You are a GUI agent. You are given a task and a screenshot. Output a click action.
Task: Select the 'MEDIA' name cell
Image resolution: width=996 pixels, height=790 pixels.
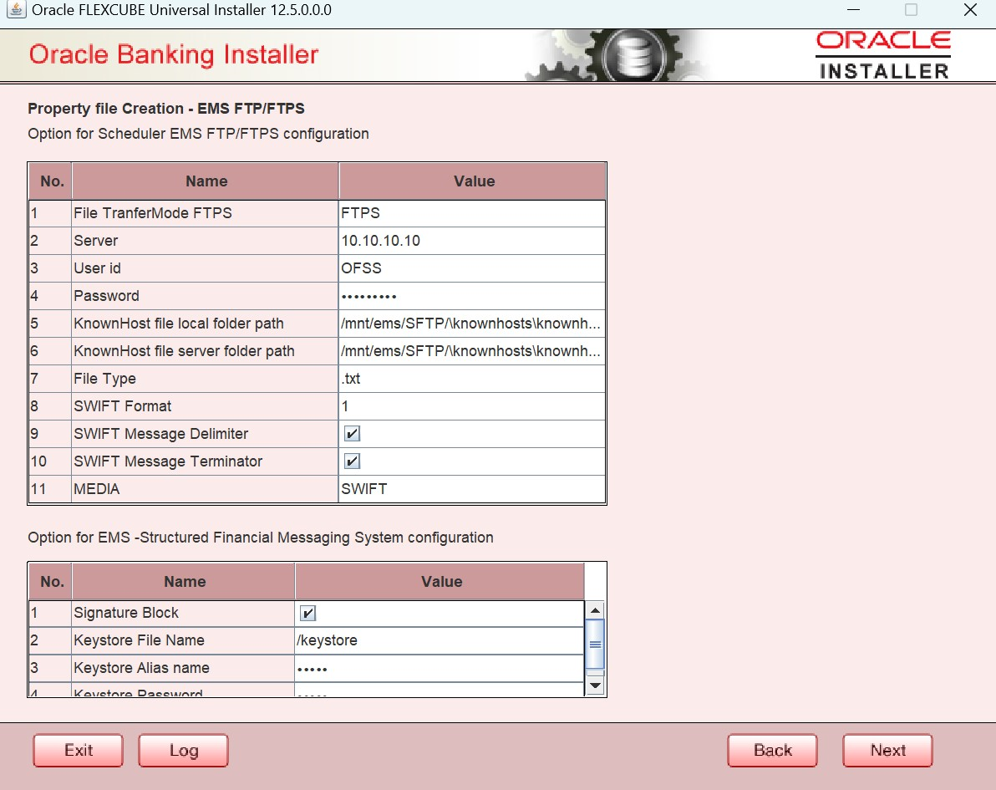tap(205, 489)
